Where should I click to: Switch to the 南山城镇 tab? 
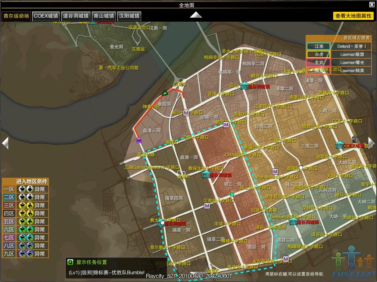pos(103,16)
